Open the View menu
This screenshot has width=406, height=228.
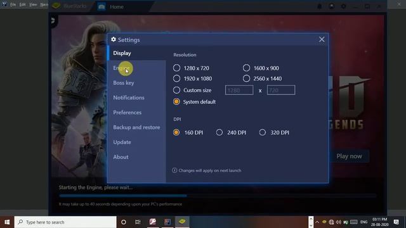pos(33,4)
